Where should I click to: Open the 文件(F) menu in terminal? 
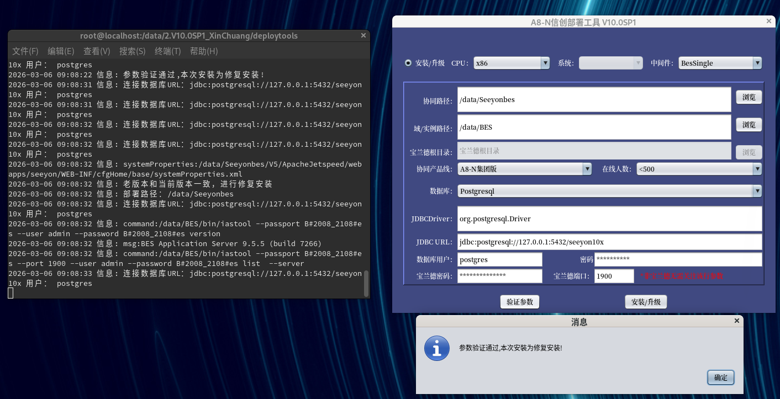click(25, 51)
